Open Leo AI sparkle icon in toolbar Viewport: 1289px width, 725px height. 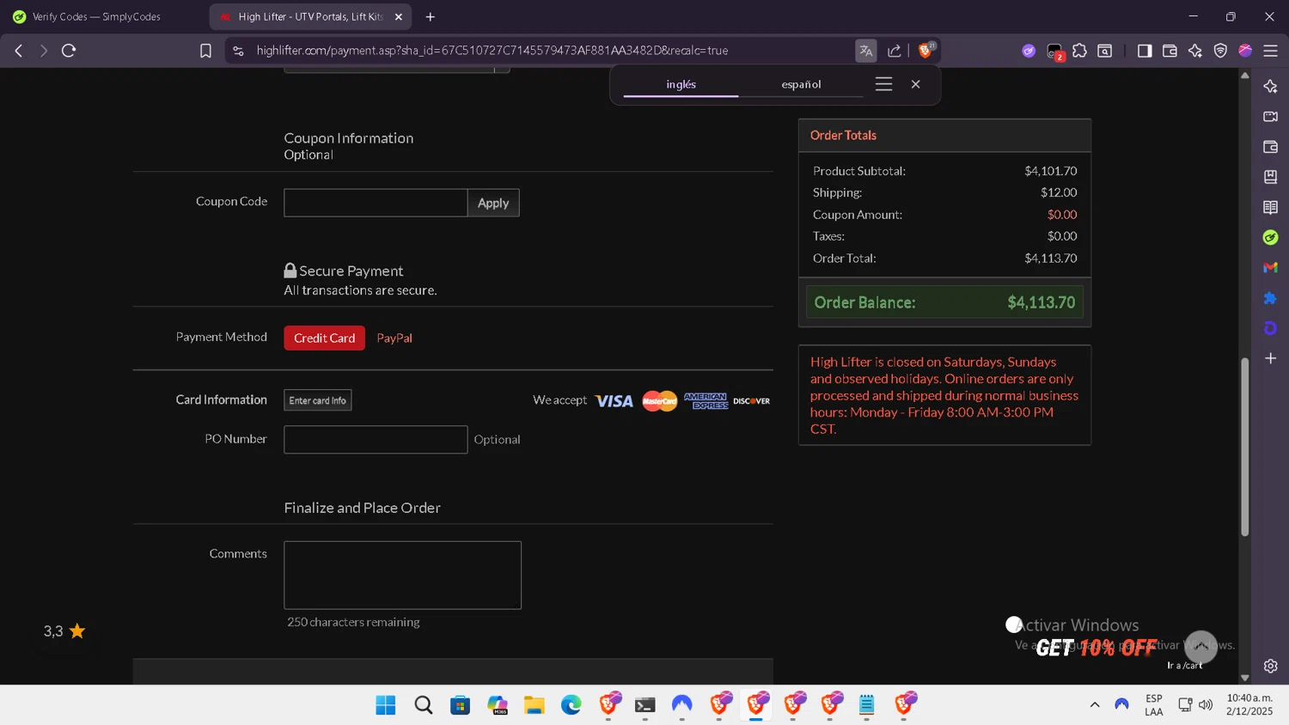pyautogui.click(x=1194, y=51)
